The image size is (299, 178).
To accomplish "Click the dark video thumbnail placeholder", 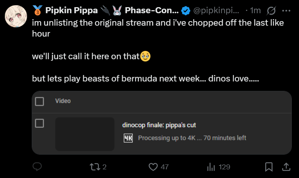I will [85, 134].
